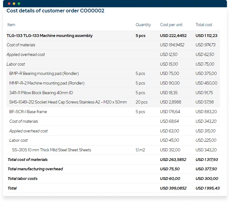Screen dimensions: 230x202
Task: Select 'SS-3105 10 mm Thick Mild Steel Sheet' item
Action: (x=51, y=150)
